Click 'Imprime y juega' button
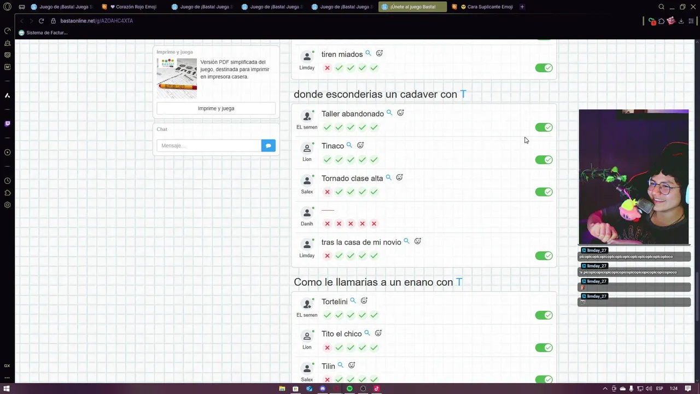This screenshot has height=394, width=700. [216, 108]
